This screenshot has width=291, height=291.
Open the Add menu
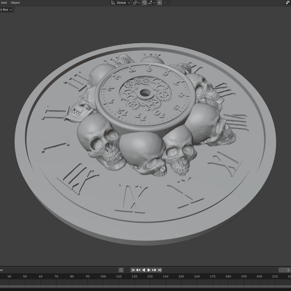[x=4, y=3]
